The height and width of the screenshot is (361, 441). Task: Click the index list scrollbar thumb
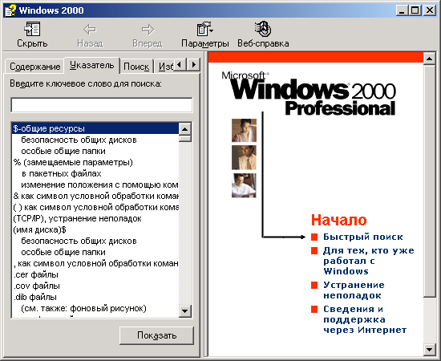185,139
